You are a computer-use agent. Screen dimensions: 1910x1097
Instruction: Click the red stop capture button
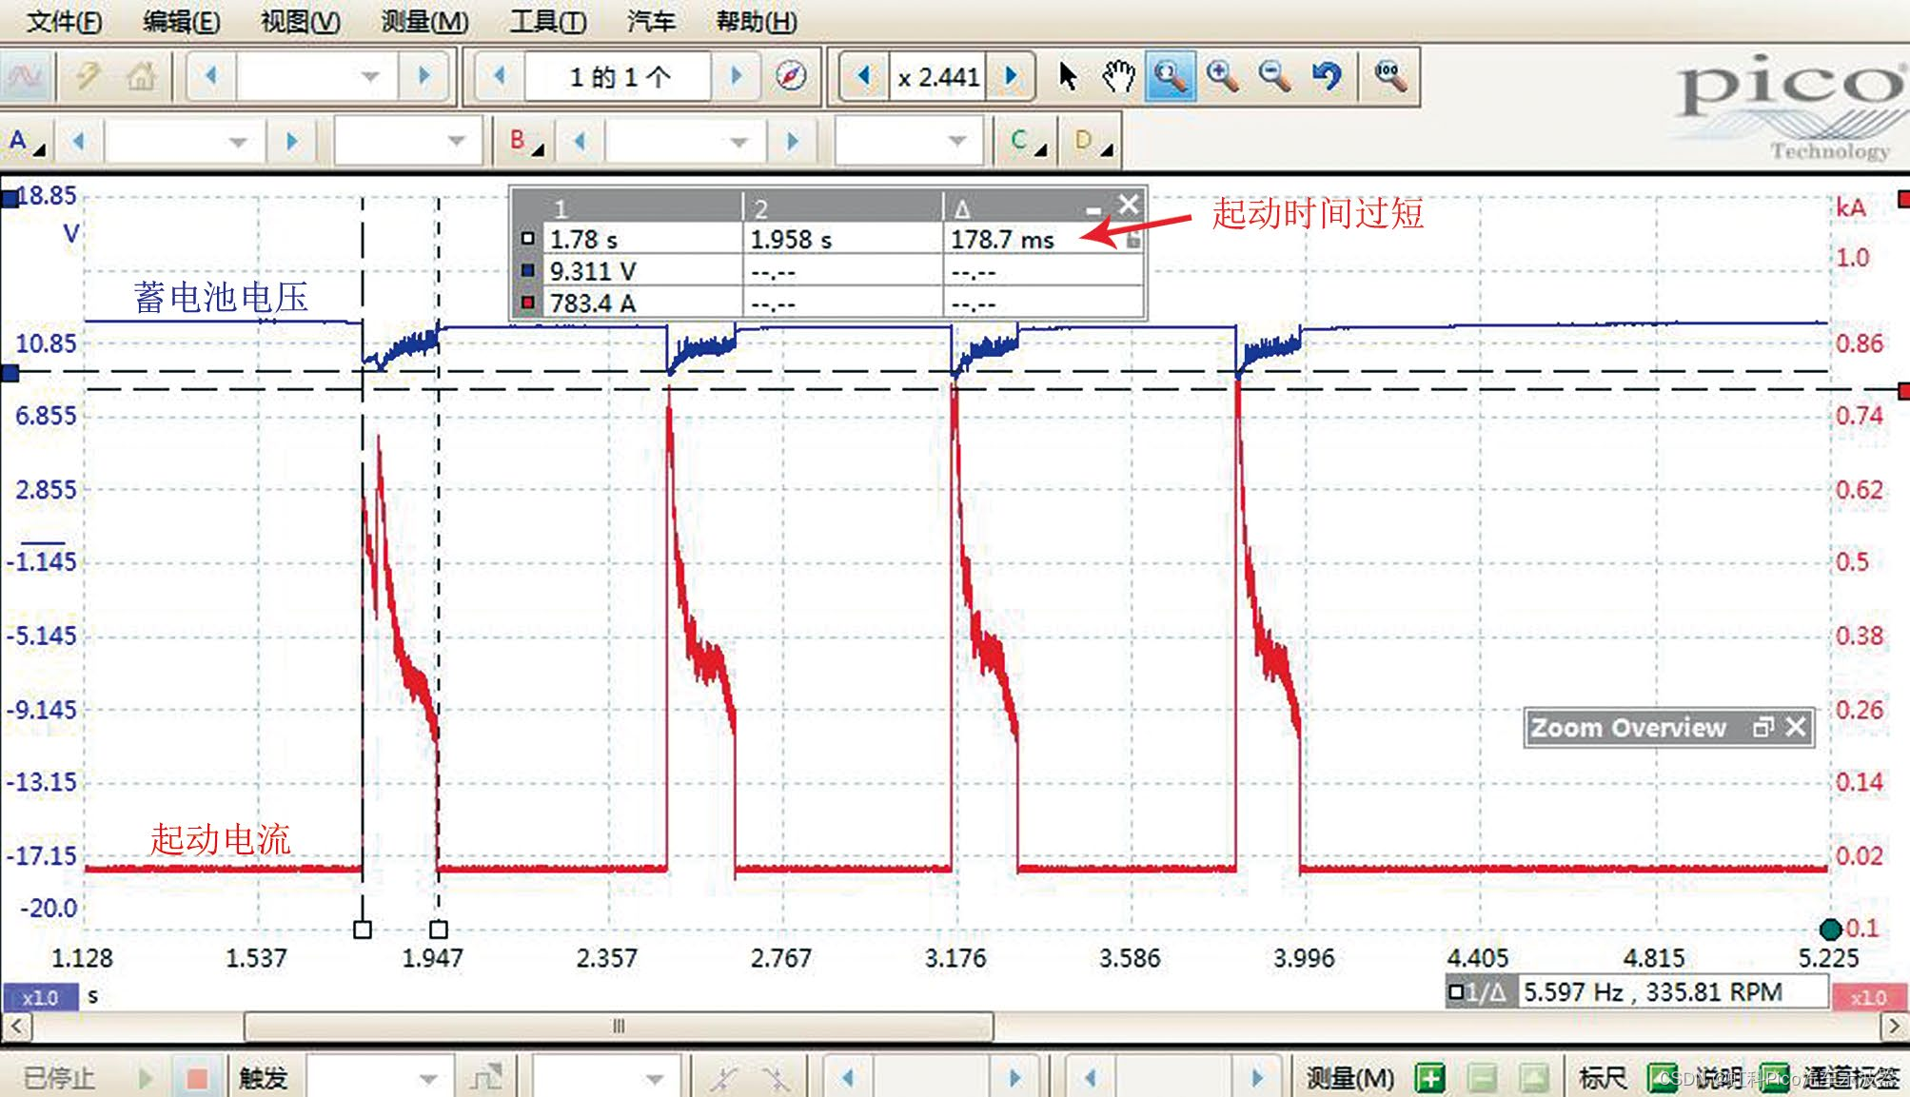coord(197,1078)
